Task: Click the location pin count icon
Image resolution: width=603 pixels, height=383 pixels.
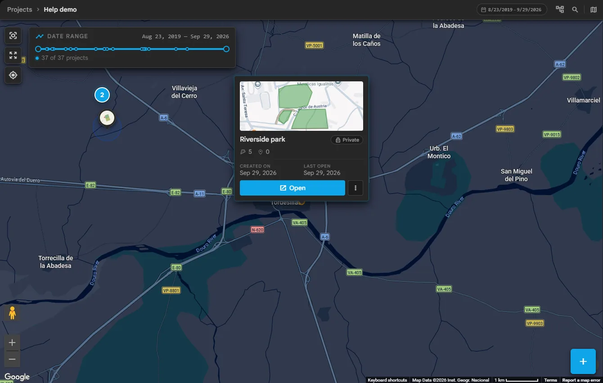Action: tap(260, 152)
